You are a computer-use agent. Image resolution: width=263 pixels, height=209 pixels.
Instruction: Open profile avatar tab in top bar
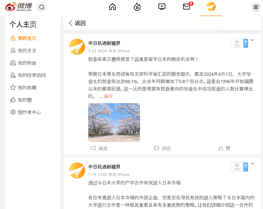coord(211,7)
